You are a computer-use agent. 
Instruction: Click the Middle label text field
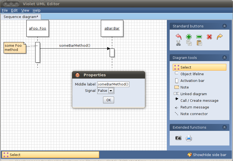tap(113, 84)
